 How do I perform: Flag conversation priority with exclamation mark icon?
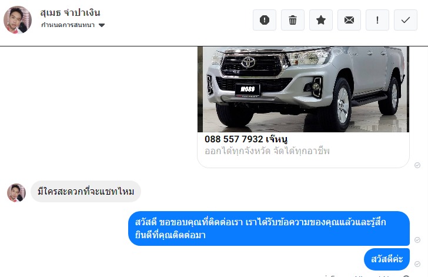pos(377,20)
